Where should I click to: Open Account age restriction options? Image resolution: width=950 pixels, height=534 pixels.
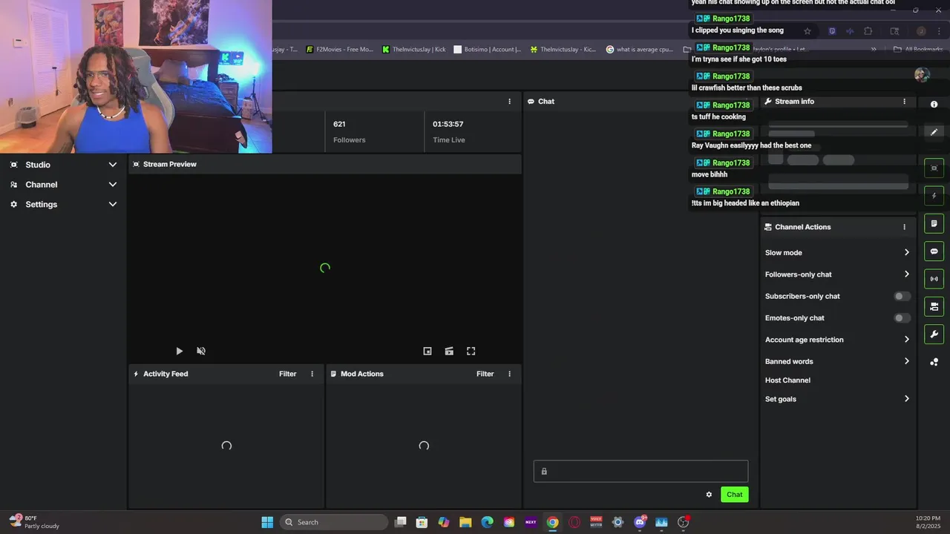click(x=837, y=340)
